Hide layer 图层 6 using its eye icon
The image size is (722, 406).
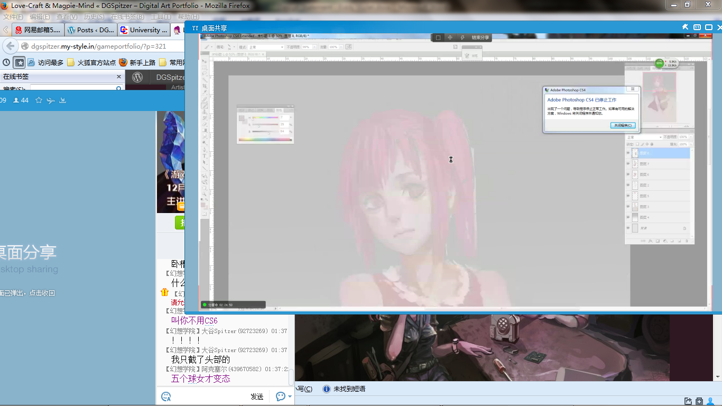click(x=628, y=174)
